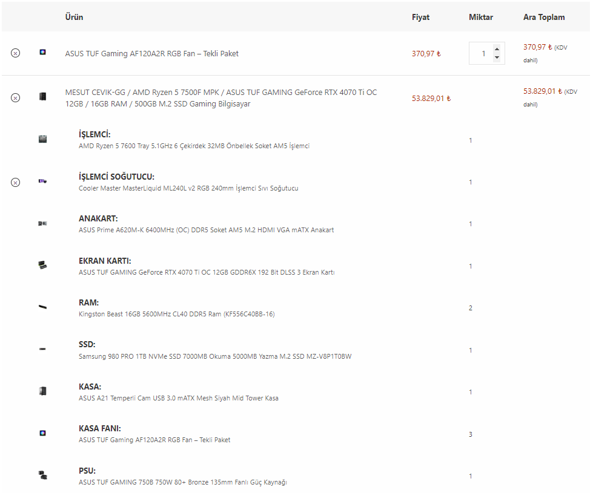Viewport: 593px width, 493px height.
Task: Open the ASUS TUF Gaming AF120A2R RGB Fan product link in the first row
Action: tap(151, 54)
